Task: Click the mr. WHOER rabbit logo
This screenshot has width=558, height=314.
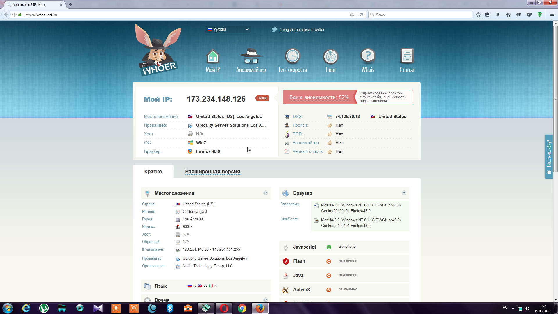Action: [158, 50]
